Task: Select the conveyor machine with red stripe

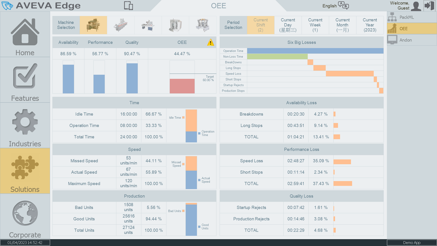Action: pyautogui.click(x=121, y=25)
